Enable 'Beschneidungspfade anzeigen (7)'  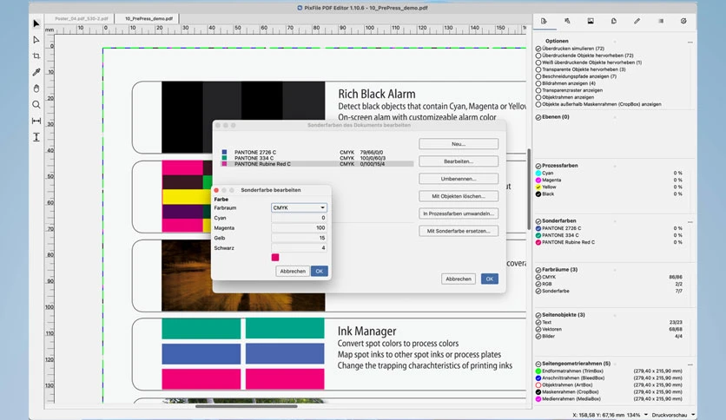pyautogui.click(x=538, y=76)
